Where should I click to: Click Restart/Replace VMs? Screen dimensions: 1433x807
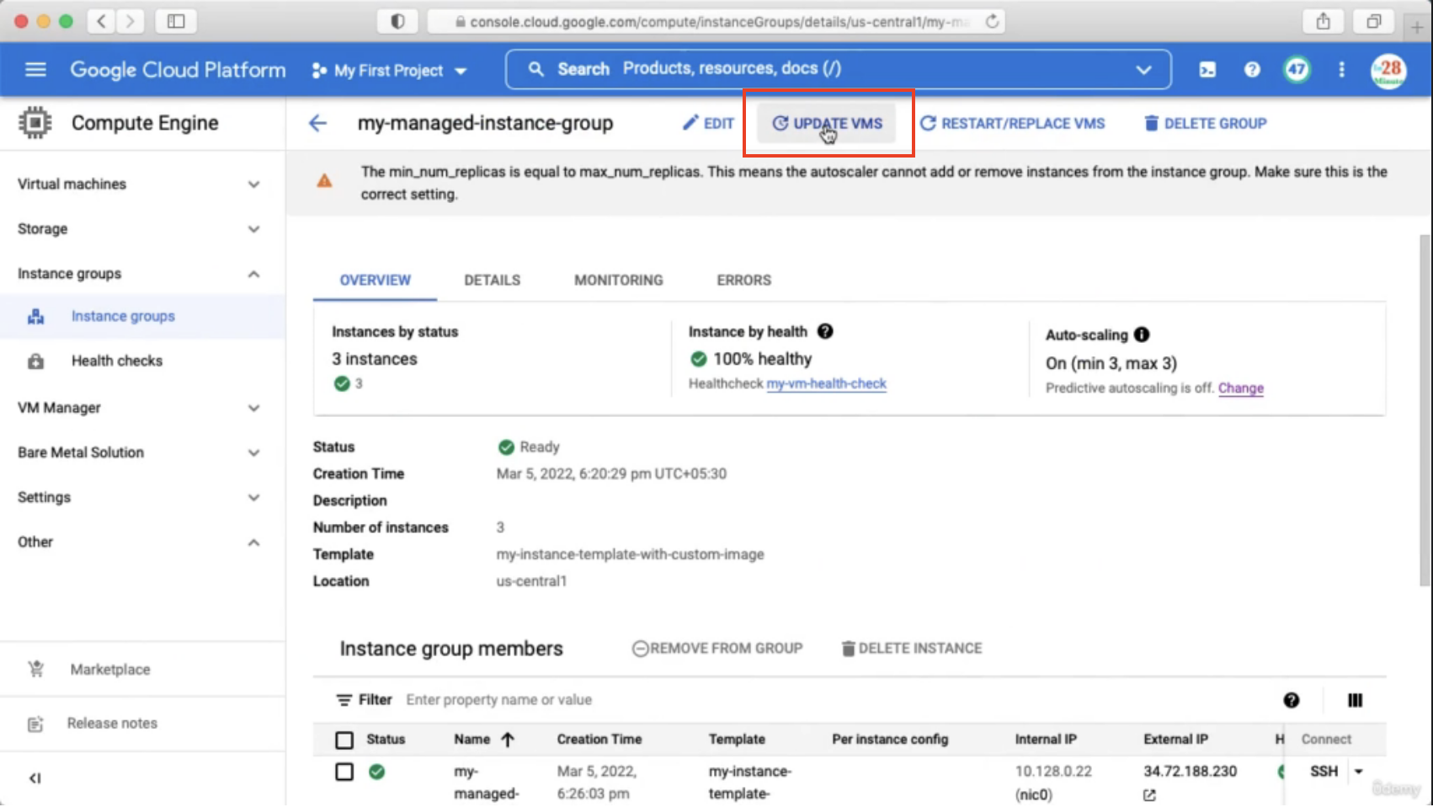click(1012, 124)
